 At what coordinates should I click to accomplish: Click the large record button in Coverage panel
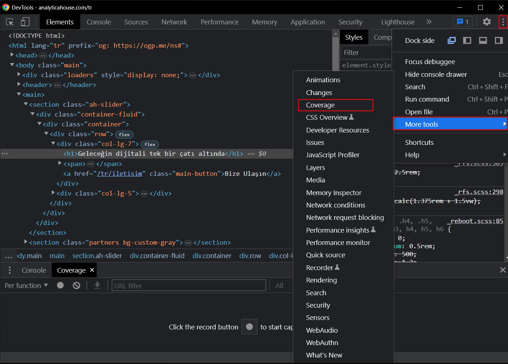pyautogui.click(x=249, y=327)
